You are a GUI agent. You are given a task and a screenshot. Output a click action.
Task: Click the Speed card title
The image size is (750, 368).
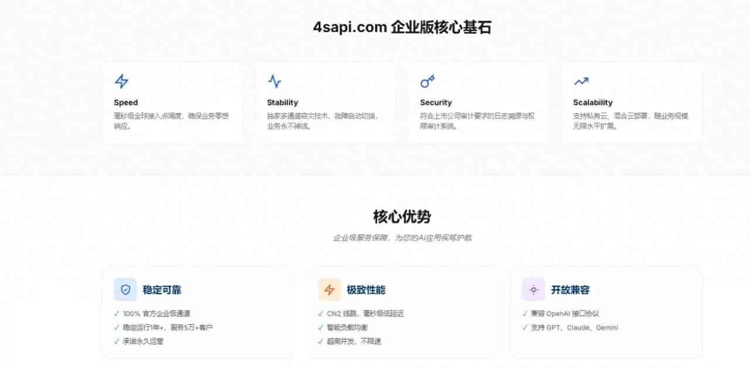pyautogui.click(x=126, y=102)
